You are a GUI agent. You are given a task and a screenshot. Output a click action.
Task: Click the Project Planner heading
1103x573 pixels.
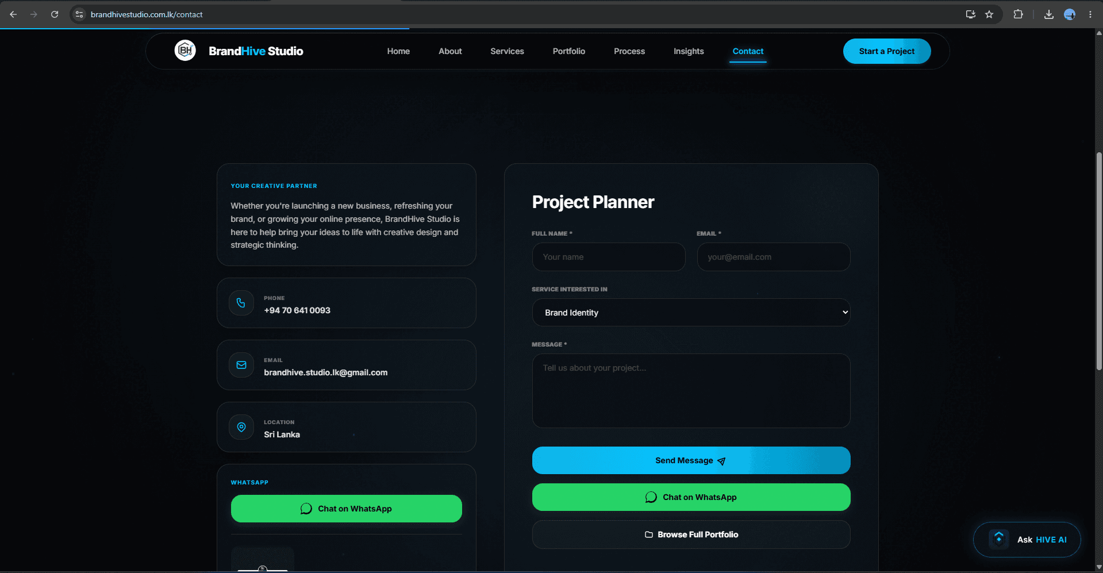pyautogui.click(x=593, y=202)
